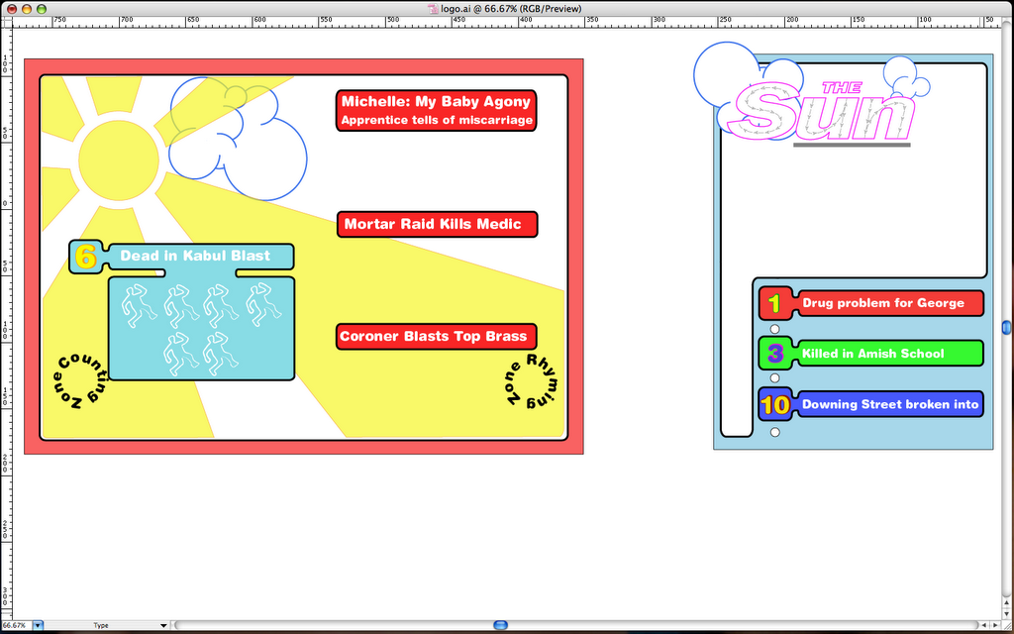The image size is (1014, 634).
Task: Click the window resize grip corner
Action: [x=1007, y=625]
